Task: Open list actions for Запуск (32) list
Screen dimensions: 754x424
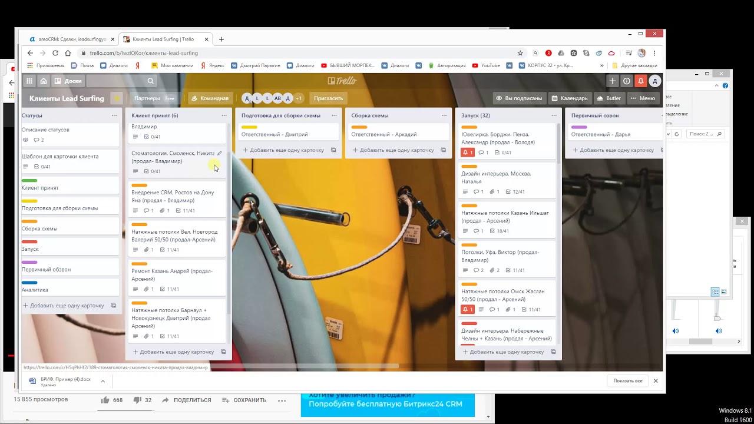Action: point(554,115)
